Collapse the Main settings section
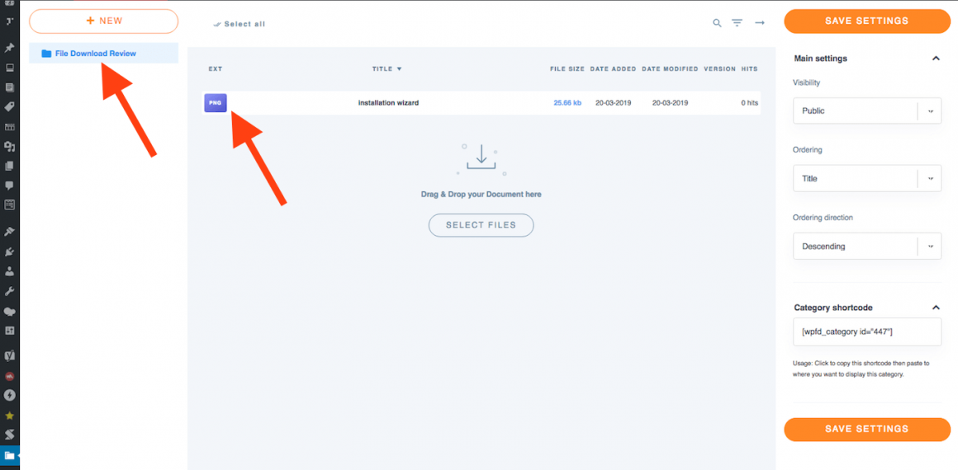This screenshot has width=958, height=470. tap(935, 59)
